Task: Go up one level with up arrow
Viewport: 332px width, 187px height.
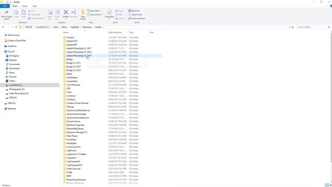Action: [16, 27]
